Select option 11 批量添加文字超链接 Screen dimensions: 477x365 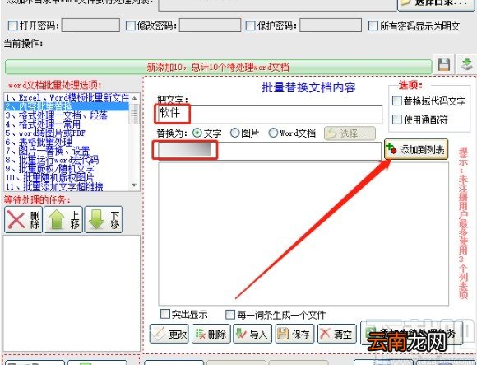coord(67,186)
